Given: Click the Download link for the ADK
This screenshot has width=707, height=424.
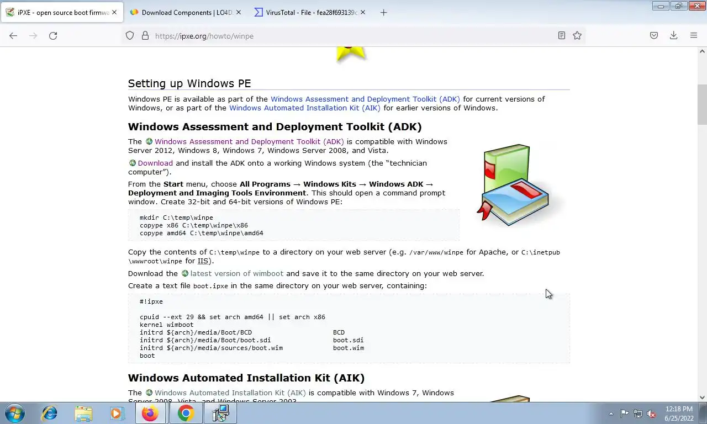Looking at the screenshot, I should [x=155, y=163].
